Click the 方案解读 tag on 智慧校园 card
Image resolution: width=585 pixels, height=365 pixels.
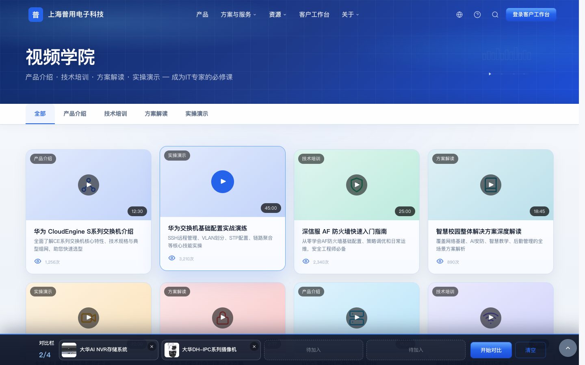445,159
